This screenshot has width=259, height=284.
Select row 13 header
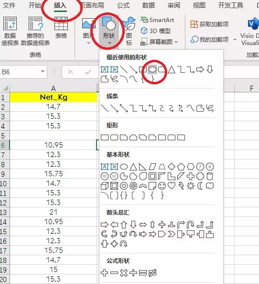coord(4,212)
